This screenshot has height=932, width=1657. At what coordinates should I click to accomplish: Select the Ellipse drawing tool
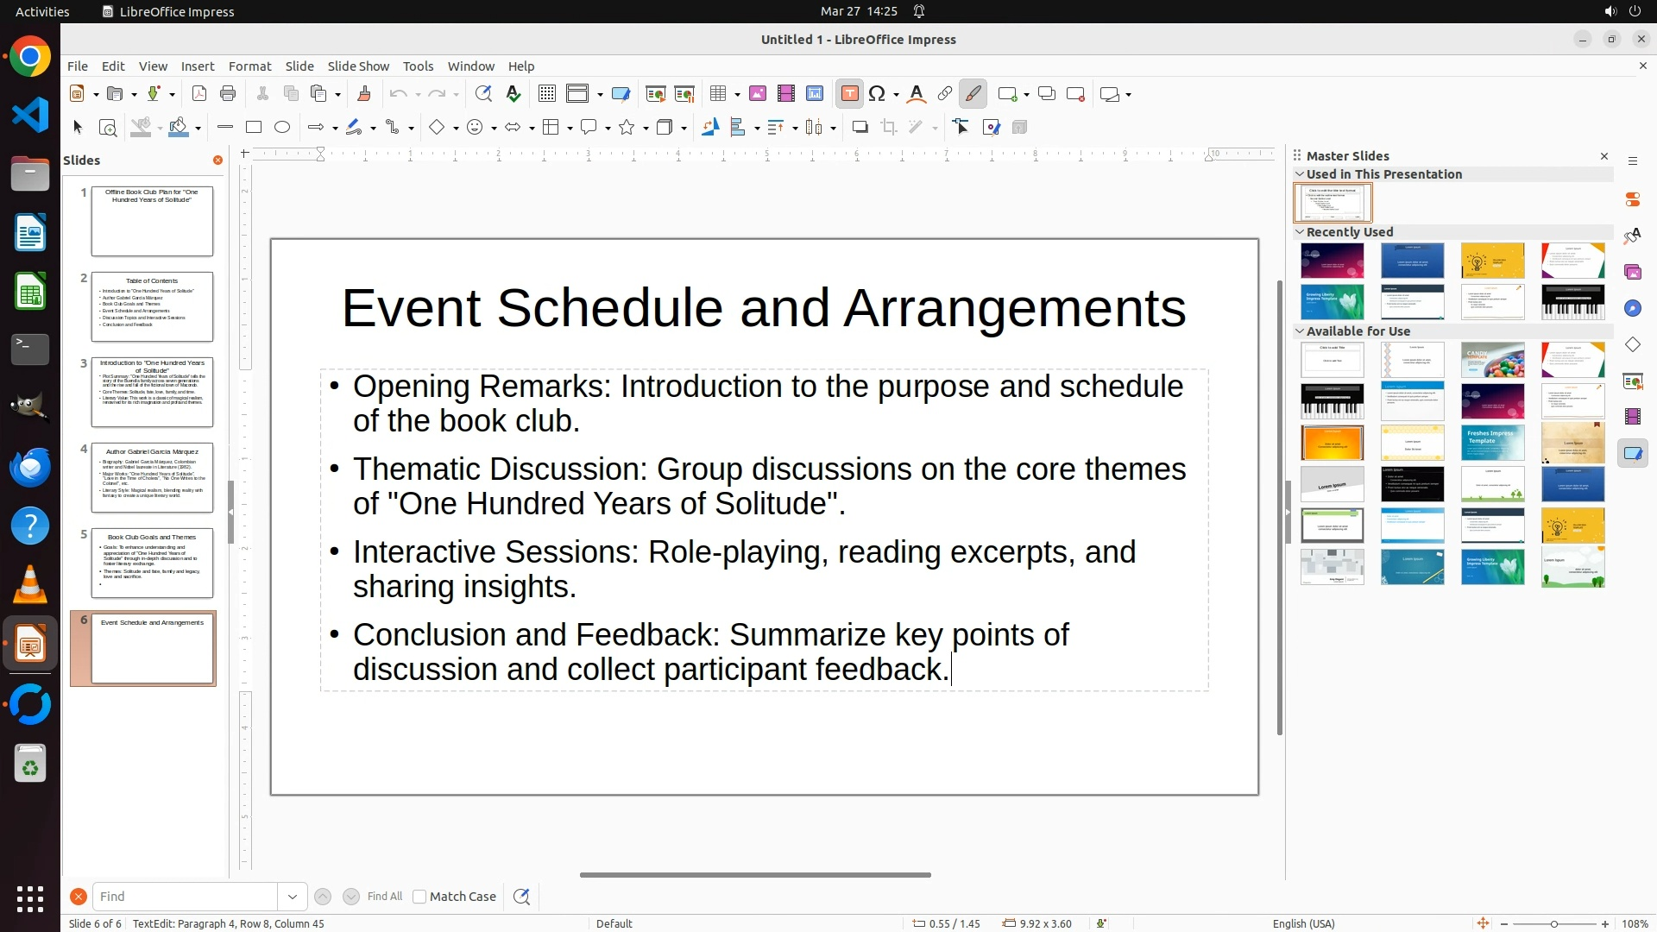pyautogui.click(x=282, y=128)
